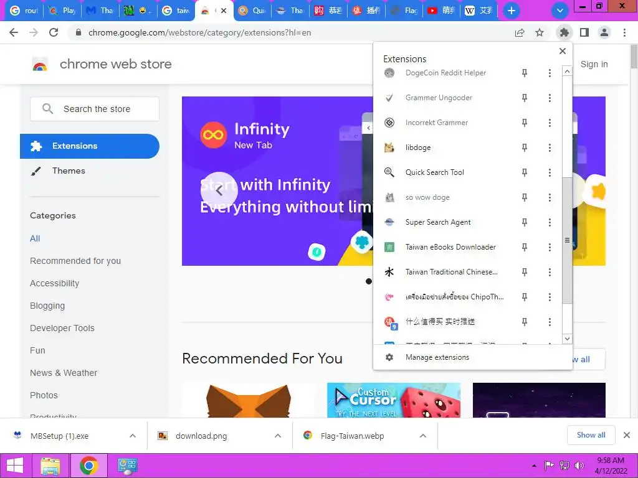This screenshot has height=478, width=638.
Task: Pin the DogeCoin Reddit Helper extension
Action: [525, 73]
